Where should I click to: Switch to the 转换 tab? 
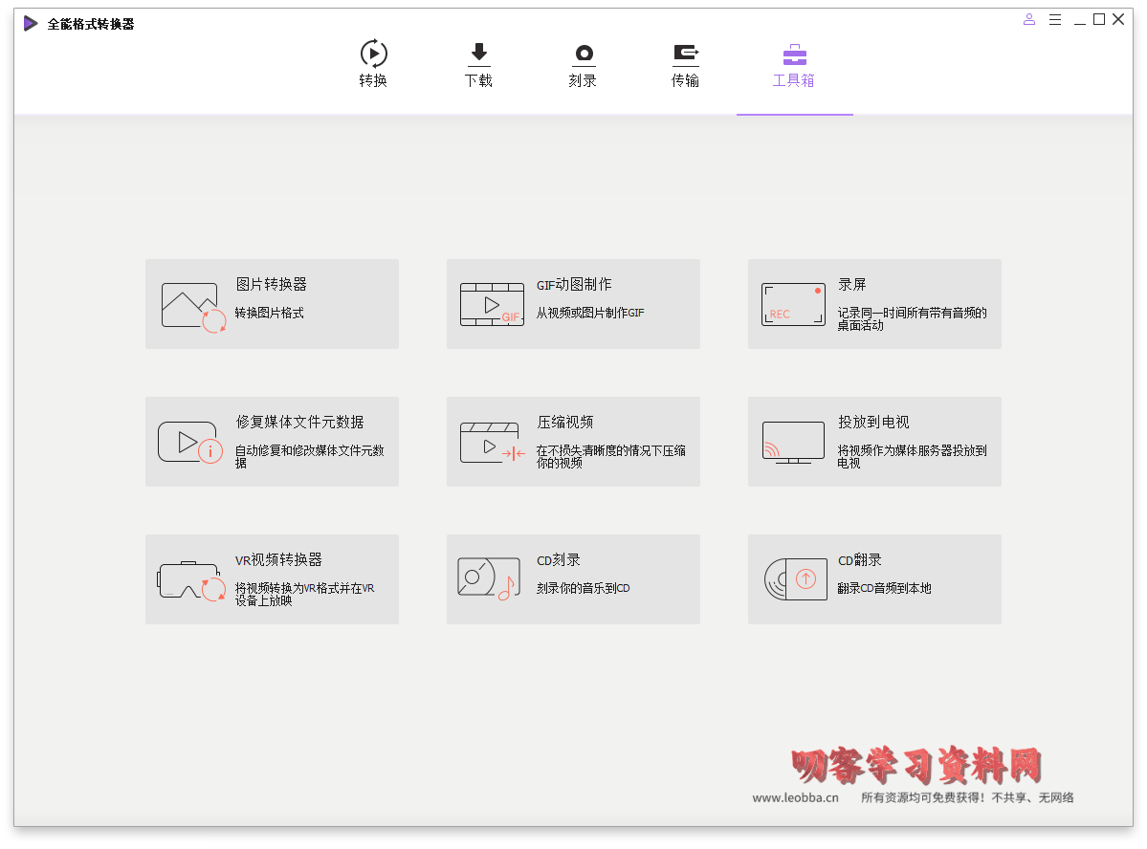373,65
